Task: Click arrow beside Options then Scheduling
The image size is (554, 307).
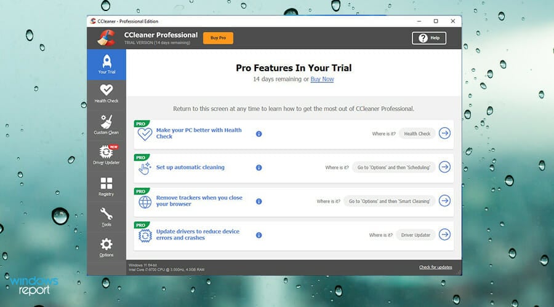Action: (445, 167)
